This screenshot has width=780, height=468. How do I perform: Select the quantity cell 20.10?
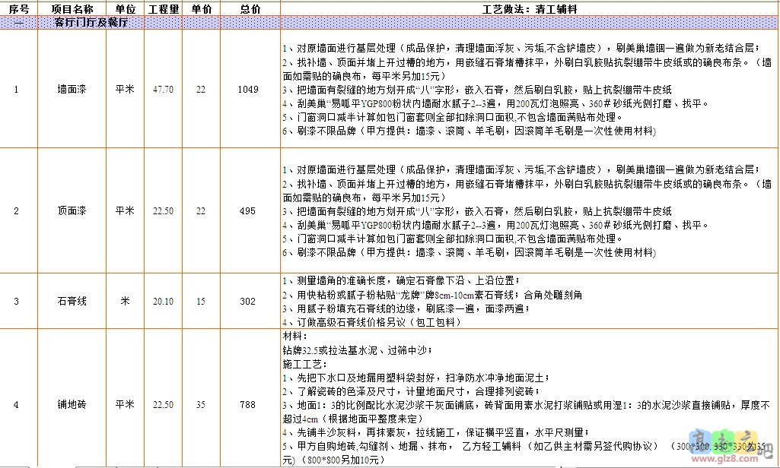163,302
